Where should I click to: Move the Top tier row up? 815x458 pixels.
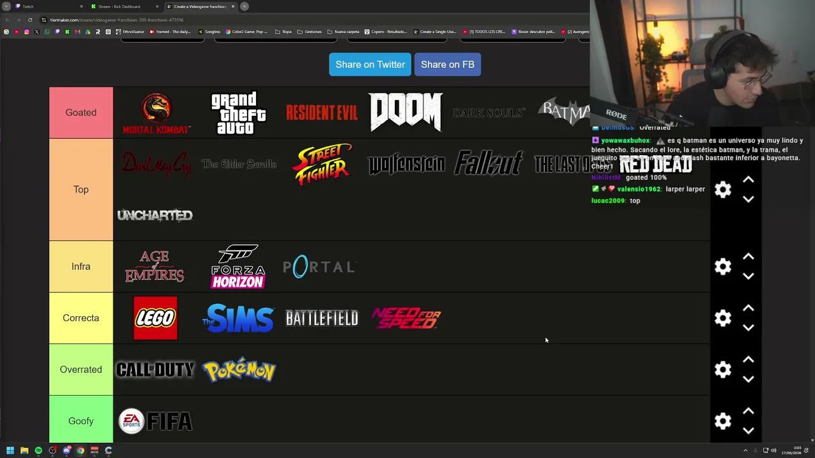click(748, 180)
